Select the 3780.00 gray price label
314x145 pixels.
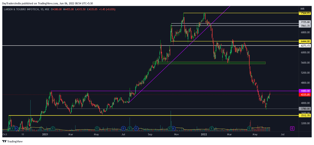point(305,109)
